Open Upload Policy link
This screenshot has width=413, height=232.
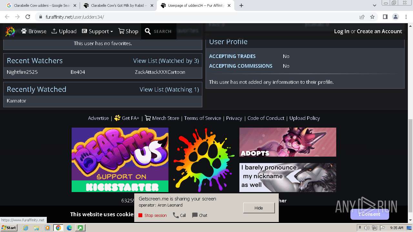click(x=305, y=118)
